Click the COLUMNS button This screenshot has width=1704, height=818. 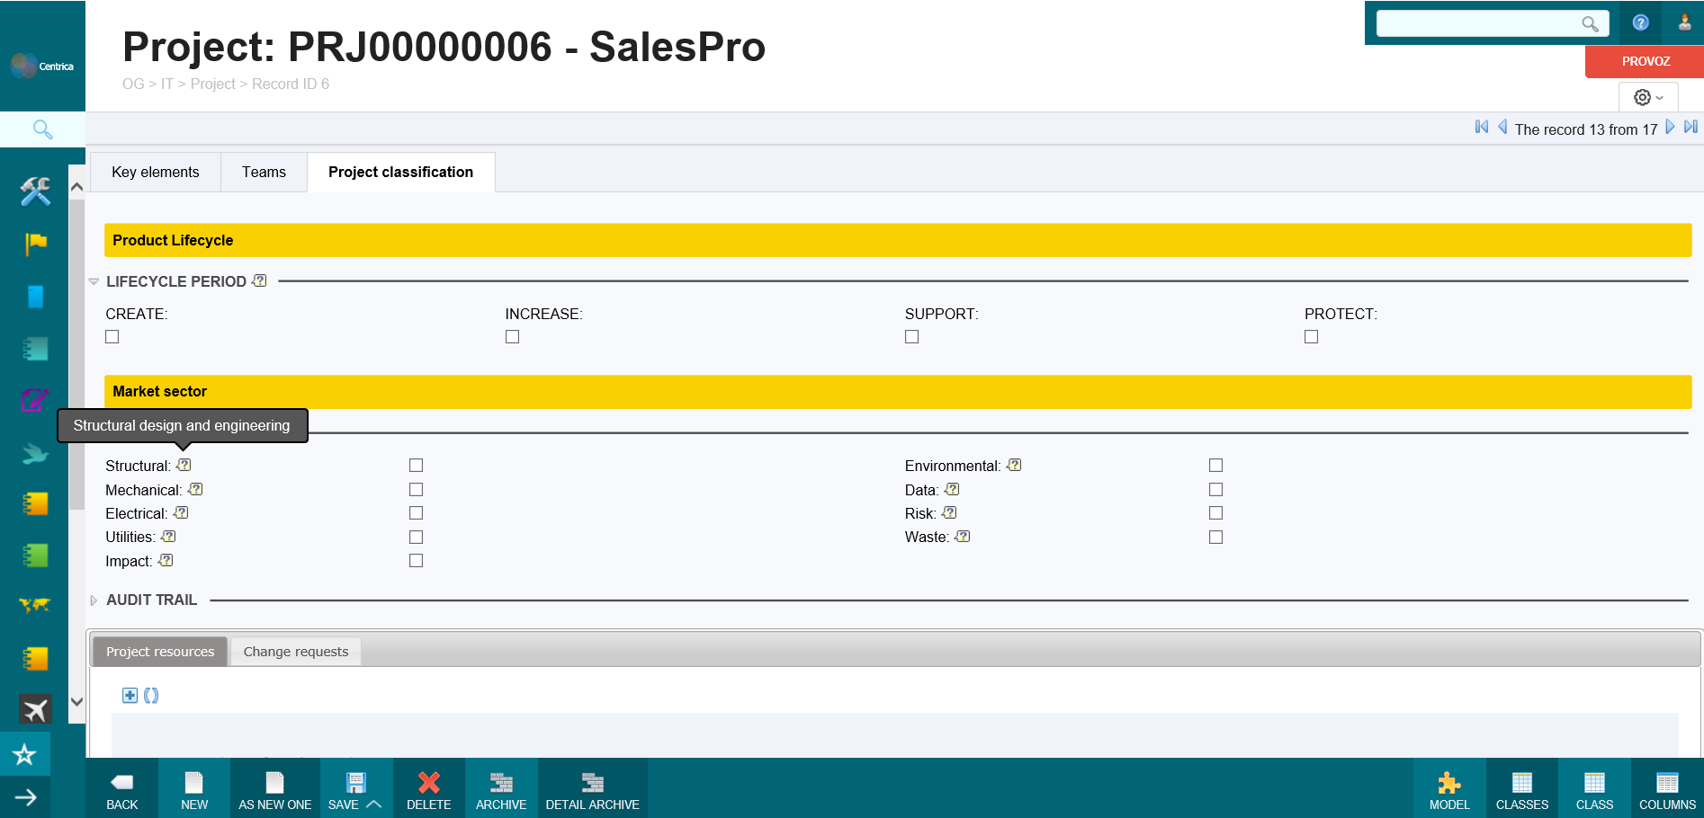[1667, 789]
